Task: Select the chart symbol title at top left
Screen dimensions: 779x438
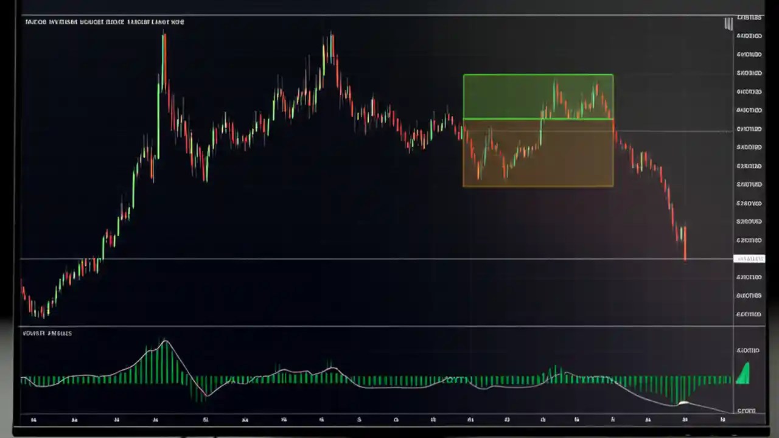Action: (104, 22)
